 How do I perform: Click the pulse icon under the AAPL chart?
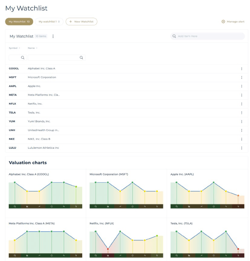pyautogui.click(x=226, y=206)
